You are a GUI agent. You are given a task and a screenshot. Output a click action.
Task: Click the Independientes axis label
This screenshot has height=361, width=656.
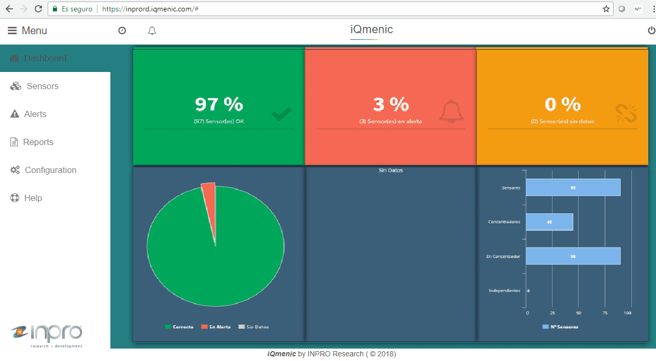pyautogui.click(x=505, y=291)
